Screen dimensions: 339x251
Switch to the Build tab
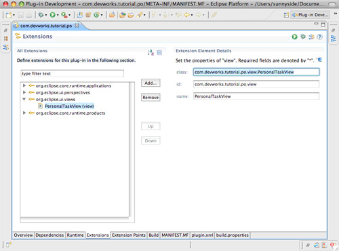click(x=154, y=235)
